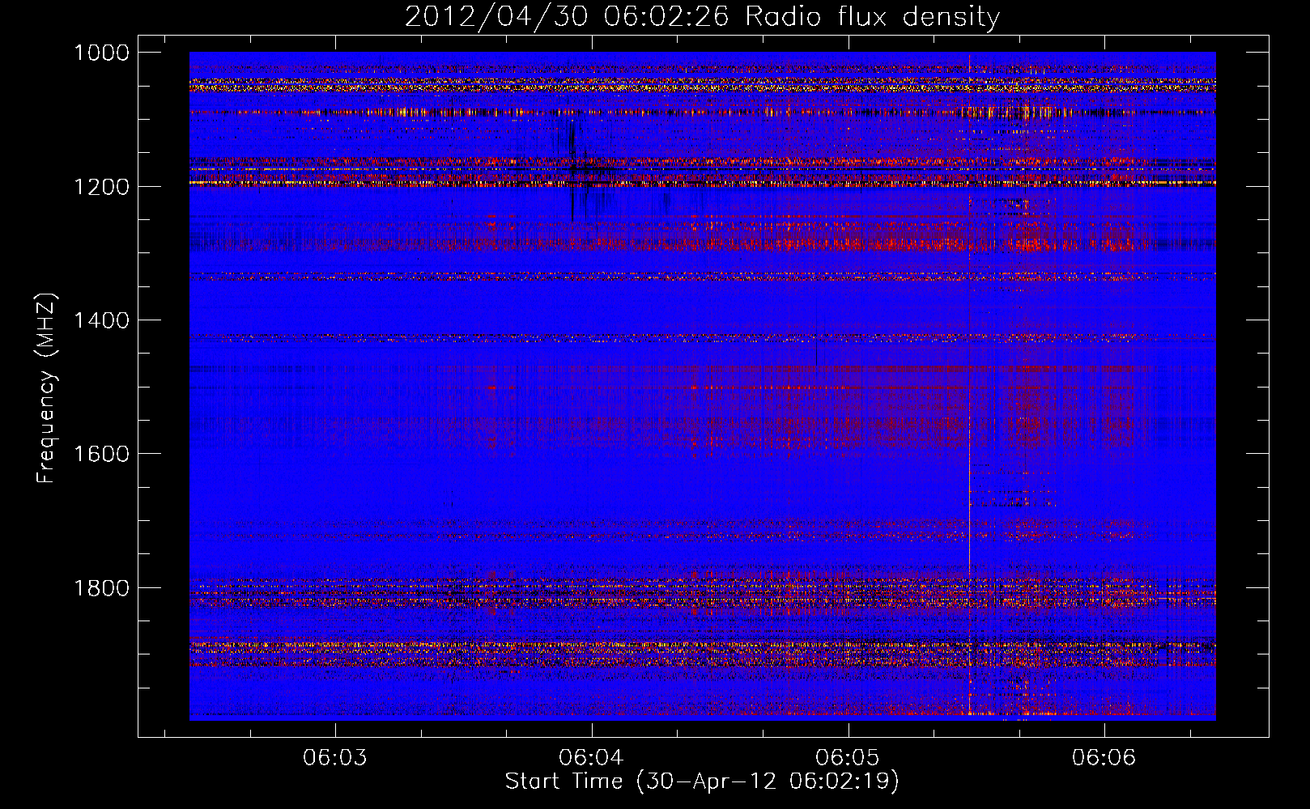1310x809 pixels.
Task: Click the 06:06 time tick label
Action: pyautogui.click(x=1104, y=757)
